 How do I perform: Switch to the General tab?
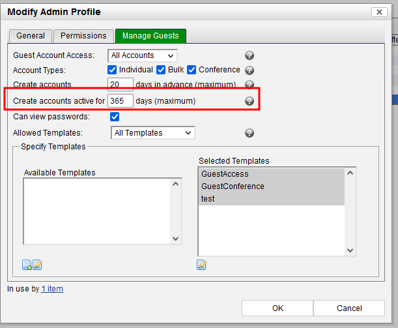[30, 37]
